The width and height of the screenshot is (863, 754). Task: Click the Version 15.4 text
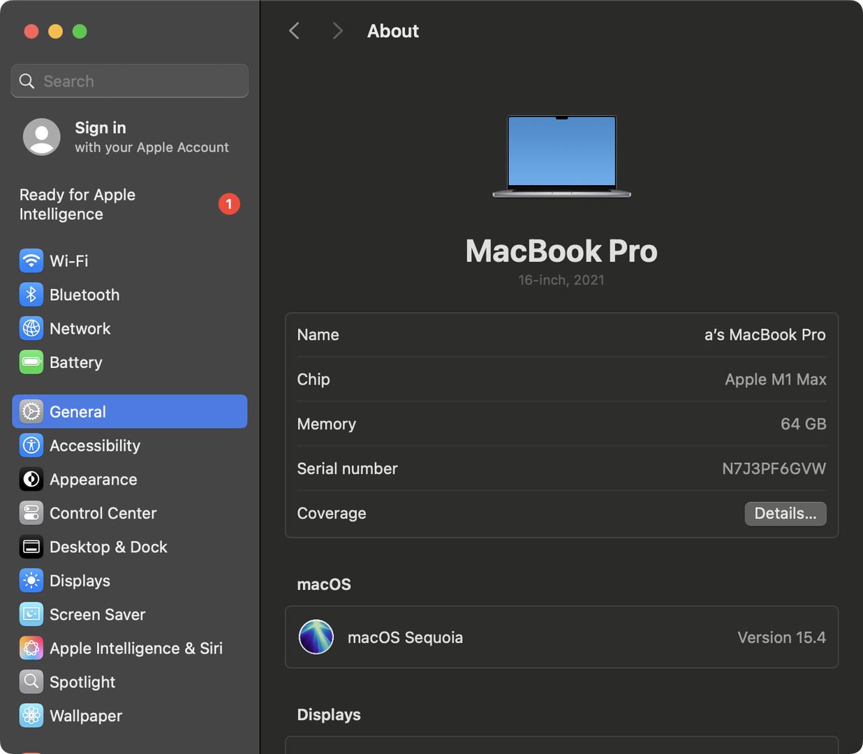[x=782, y=637]
